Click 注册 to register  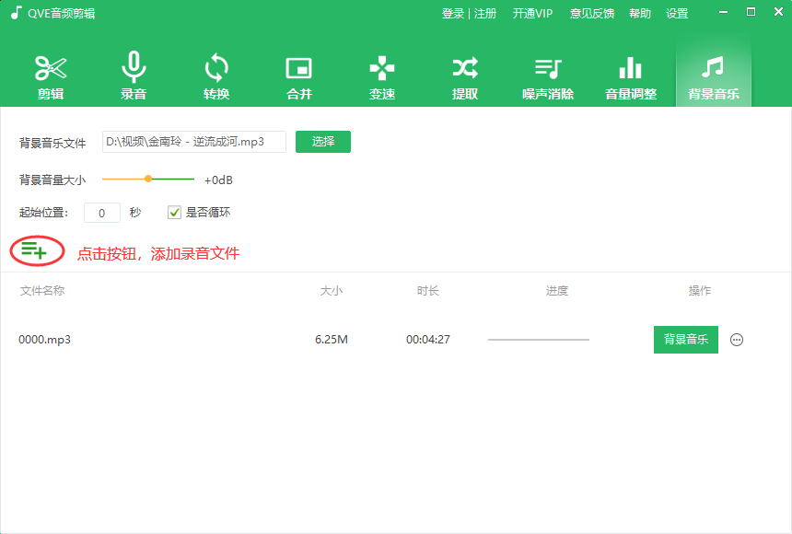click(485, 13)
